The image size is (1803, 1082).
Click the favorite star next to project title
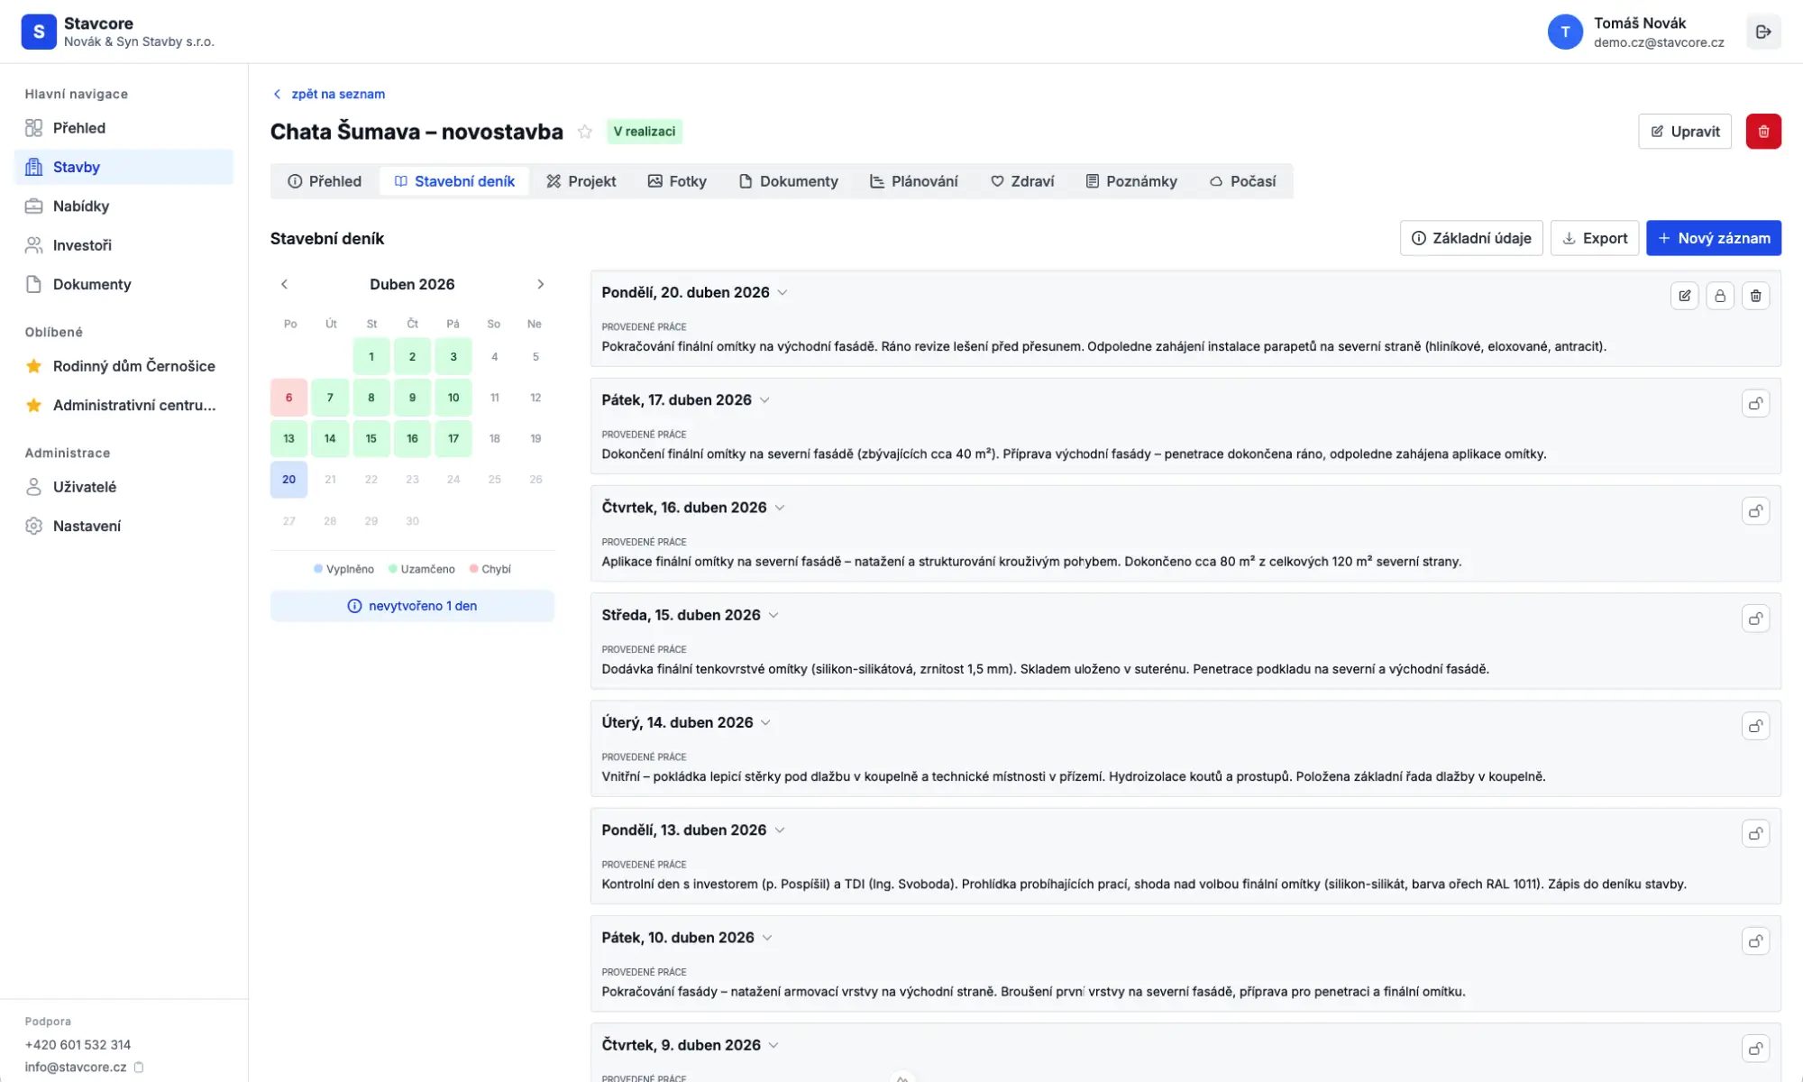pyautogui.click(x=585, y=132)
